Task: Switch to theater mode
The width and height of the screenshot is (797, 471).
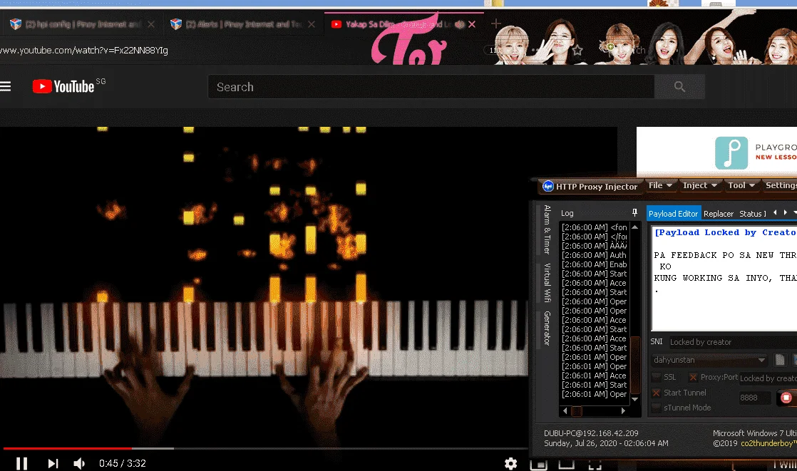Action: pos(567,465)
